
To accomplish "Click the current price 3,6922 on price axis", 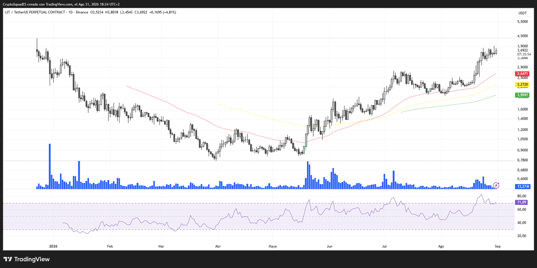I will [523, 50].
